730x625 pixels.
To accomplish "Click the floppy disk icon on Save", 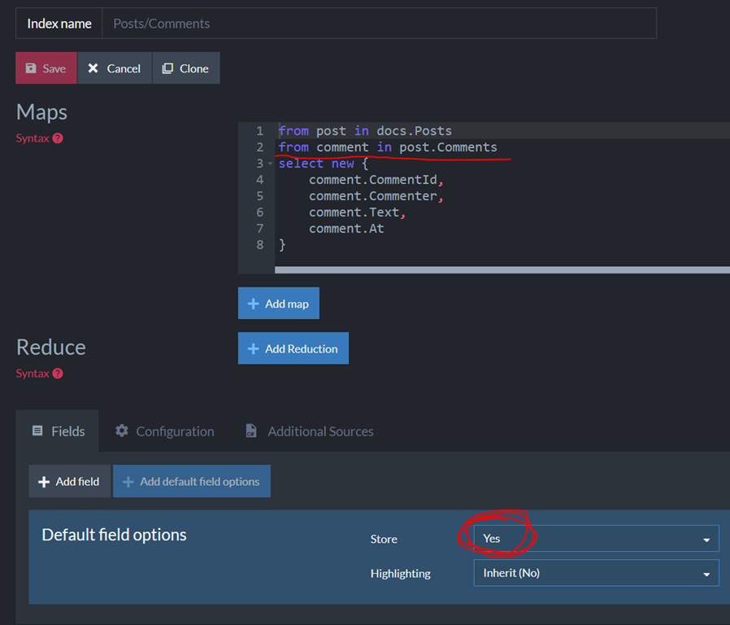I will pyautogui.click(x=31, y=68).
